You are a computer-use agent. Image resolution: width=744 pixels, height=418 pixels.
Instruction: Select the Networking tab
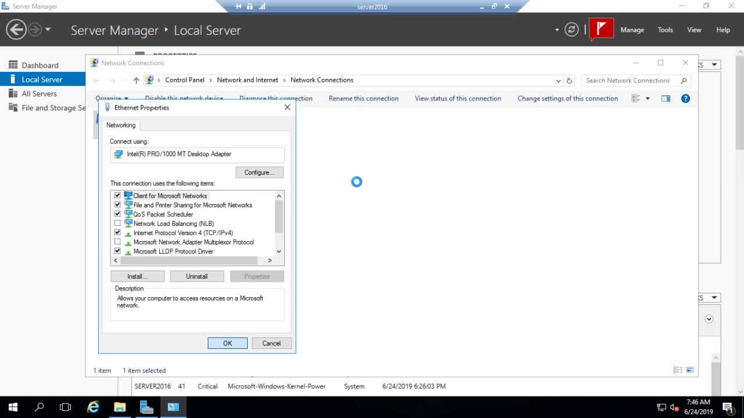click(121, 125)
